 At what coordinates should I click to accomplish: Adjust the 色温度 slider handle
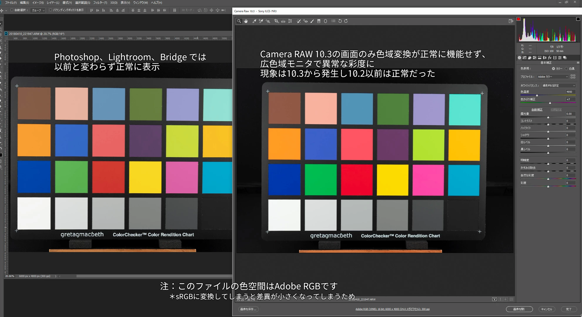537,95
